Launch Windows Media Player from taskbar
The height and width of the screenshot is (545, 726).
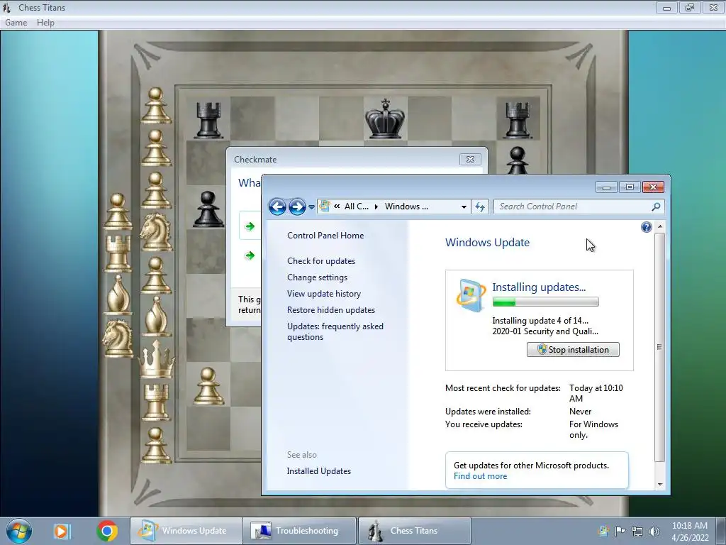(61, 531)
